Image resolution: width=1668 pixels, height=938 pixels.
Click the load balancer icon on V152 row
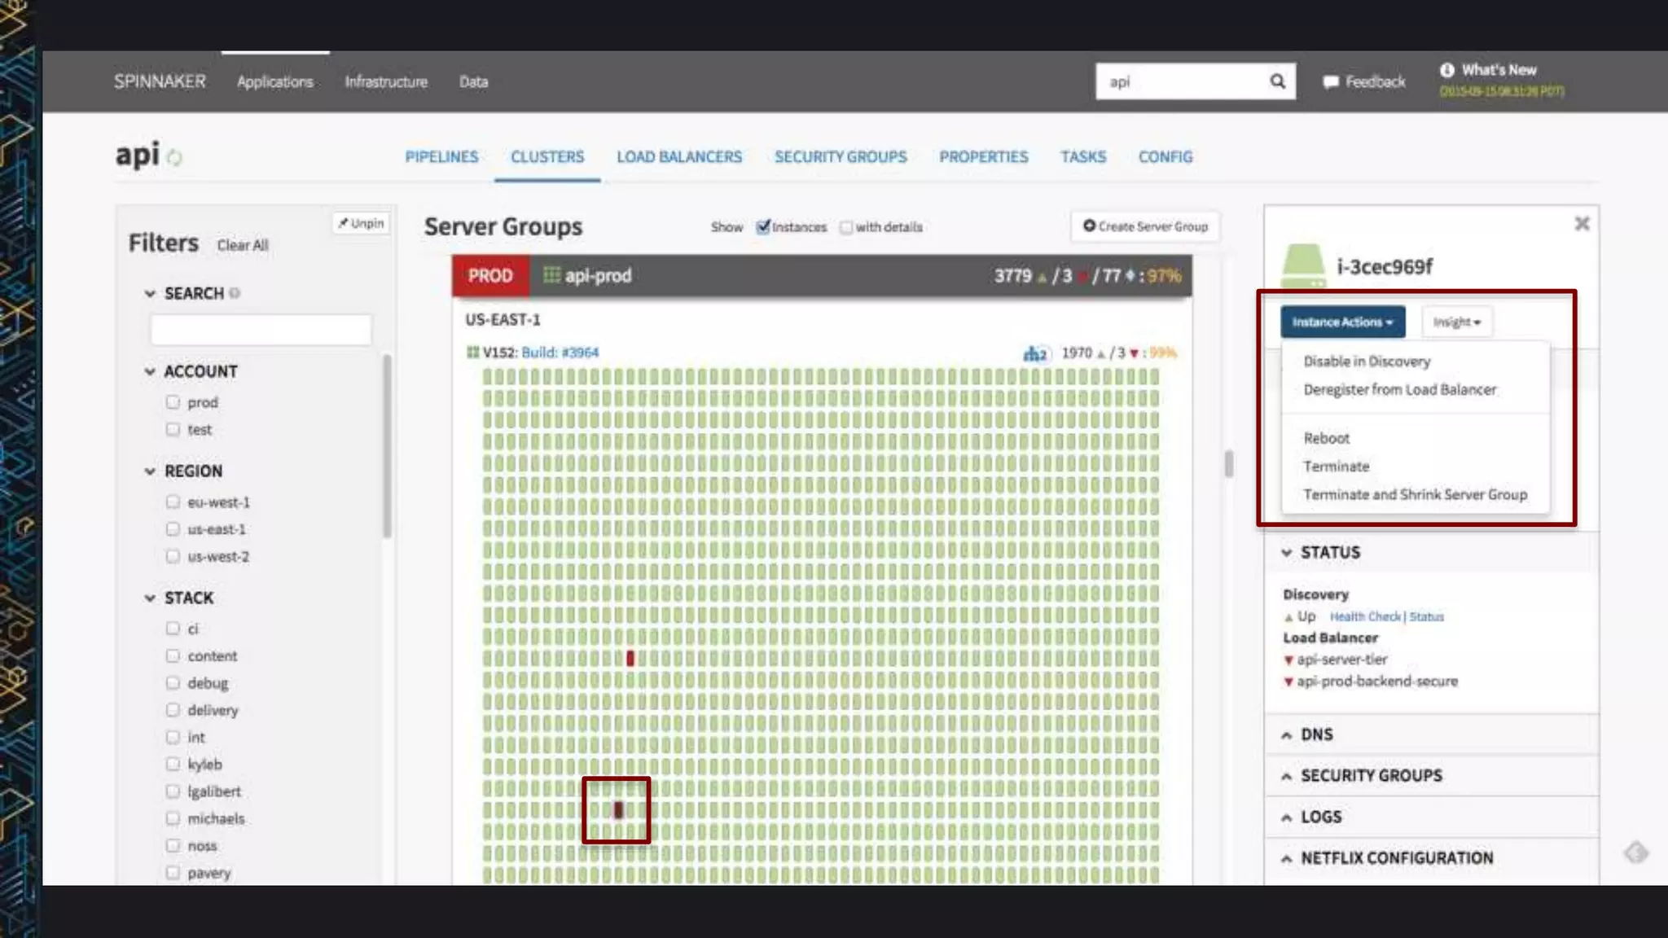[1035, 353]
